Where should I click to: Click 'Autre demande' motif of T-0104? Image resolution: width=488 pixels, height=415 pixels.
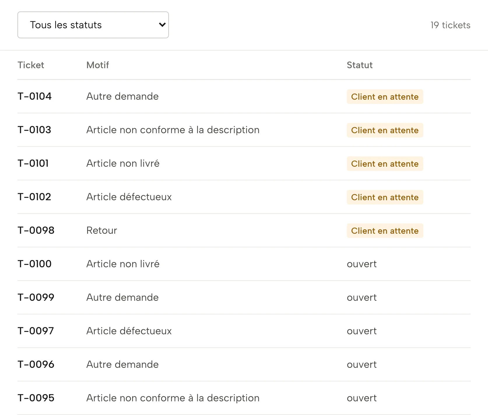coord(122,96)
